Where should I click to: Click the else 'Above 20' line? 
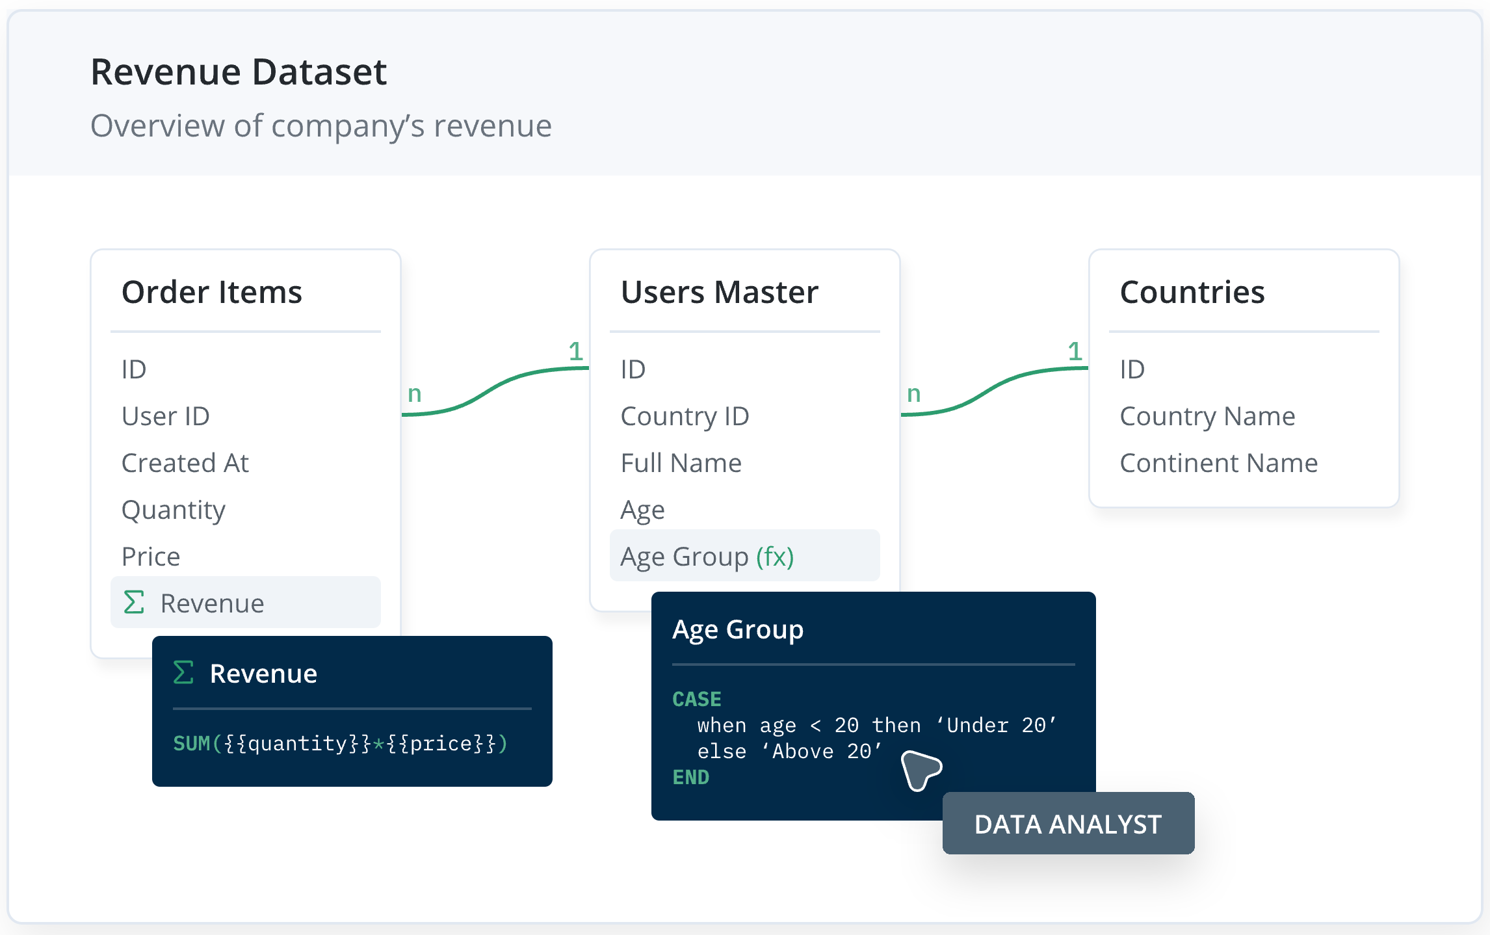pos(790,751)
